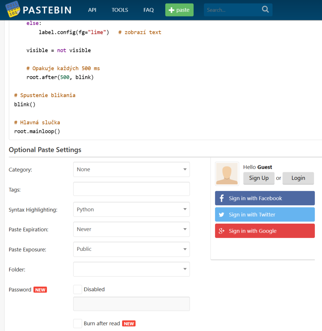
Task: Click the NEW badge beside Password
Action: [x=40, y=290]
